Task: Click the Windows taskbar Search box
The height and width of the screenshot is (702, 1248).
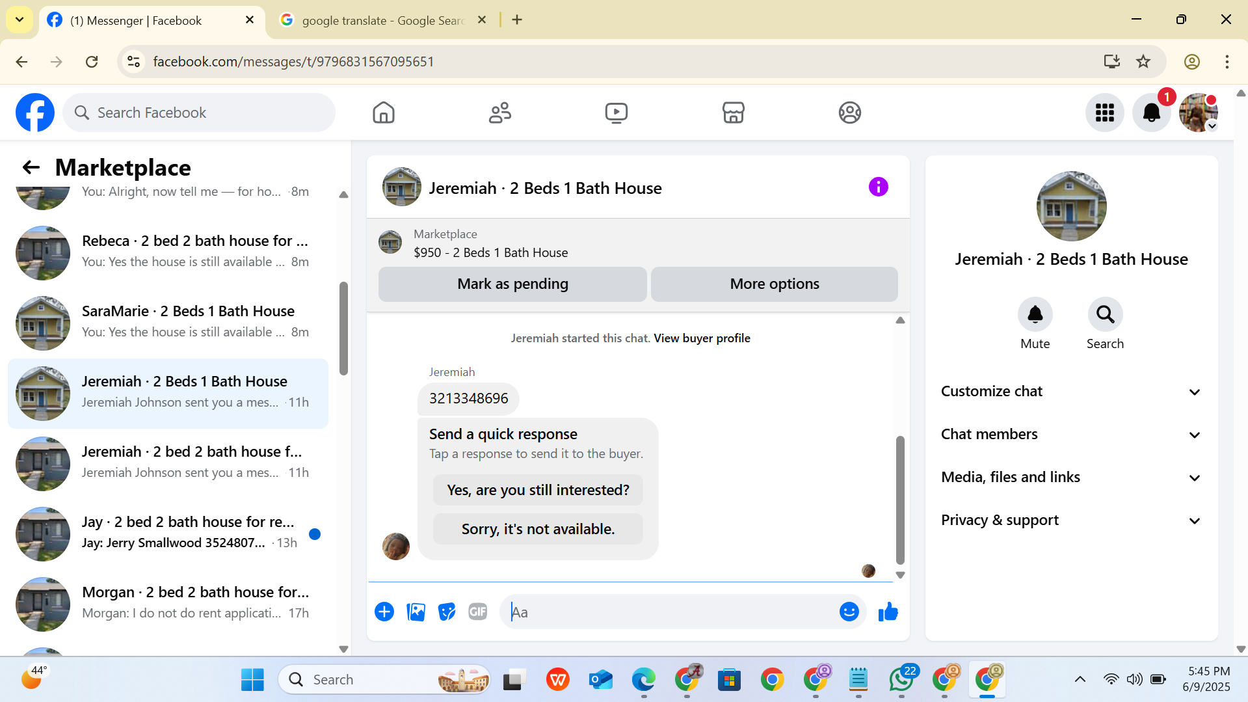Action: 384,680
